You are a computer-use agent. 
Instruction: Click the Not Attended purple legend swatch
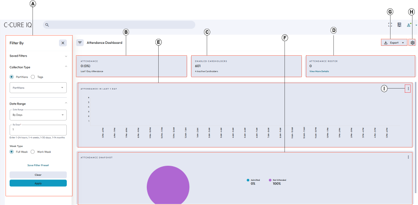pyautogui.click(x=270, y=180)
